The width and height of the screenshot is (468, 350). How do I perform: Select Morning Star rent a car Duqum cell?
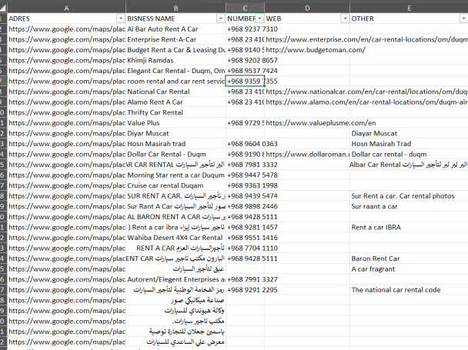point(175,175)
